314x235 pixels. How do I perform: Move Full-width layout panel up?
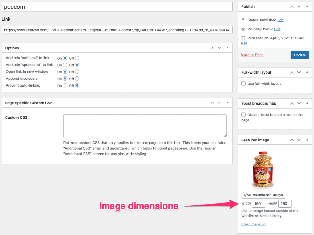click(x=292, y=72)
